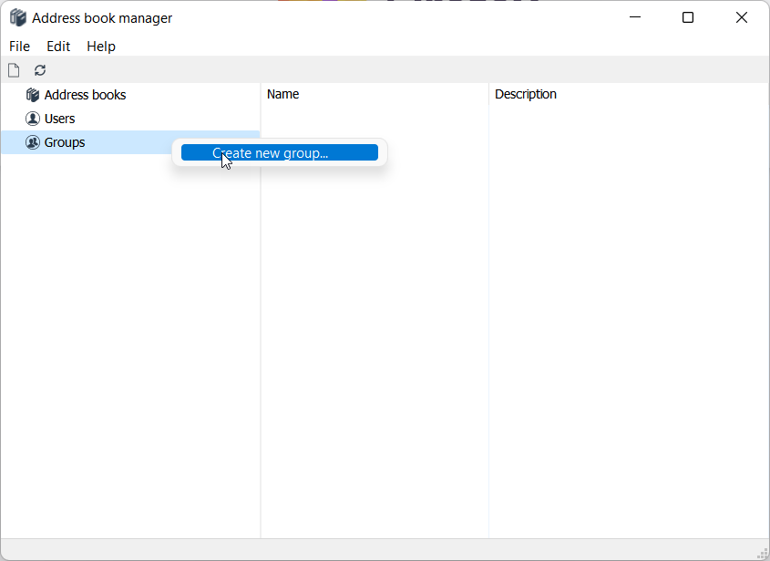Click the Address book manager title bar icon
Screen dimensions: 770x561
tap(18, 18)
